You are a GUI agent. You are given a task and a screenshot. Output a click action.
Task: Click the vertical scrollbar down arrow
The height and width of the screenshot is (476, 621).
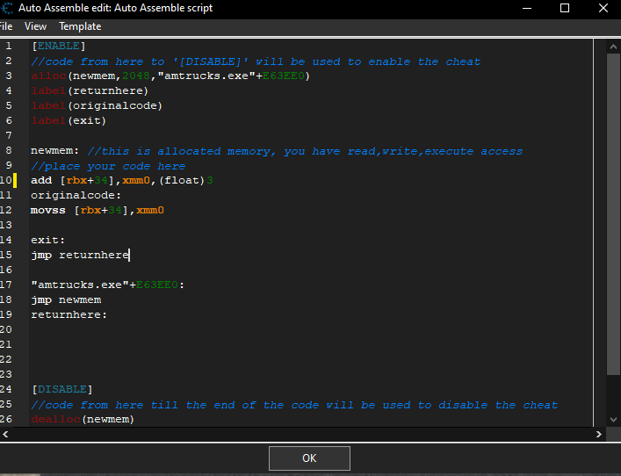[614, 419]
